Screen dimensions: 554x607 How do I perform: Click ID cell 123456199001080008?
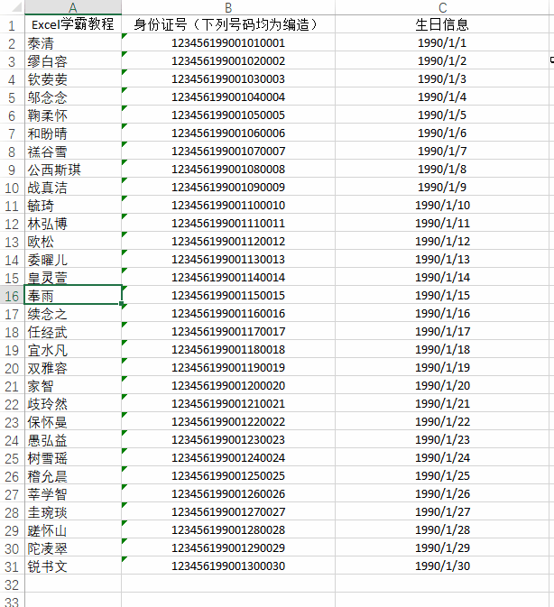point(228,170)
